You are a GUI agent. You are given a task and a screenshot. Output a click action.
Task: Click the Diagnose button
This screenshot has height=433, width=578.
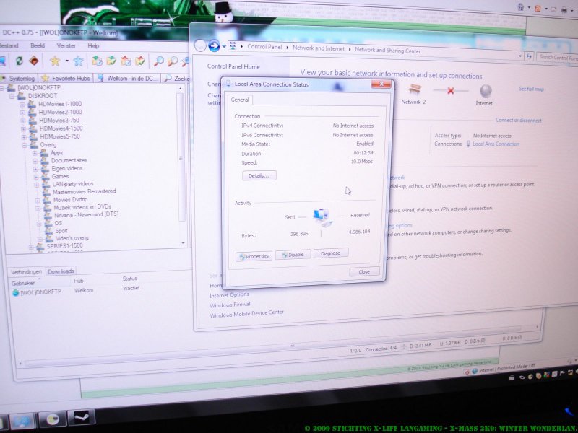pos(331,253)
